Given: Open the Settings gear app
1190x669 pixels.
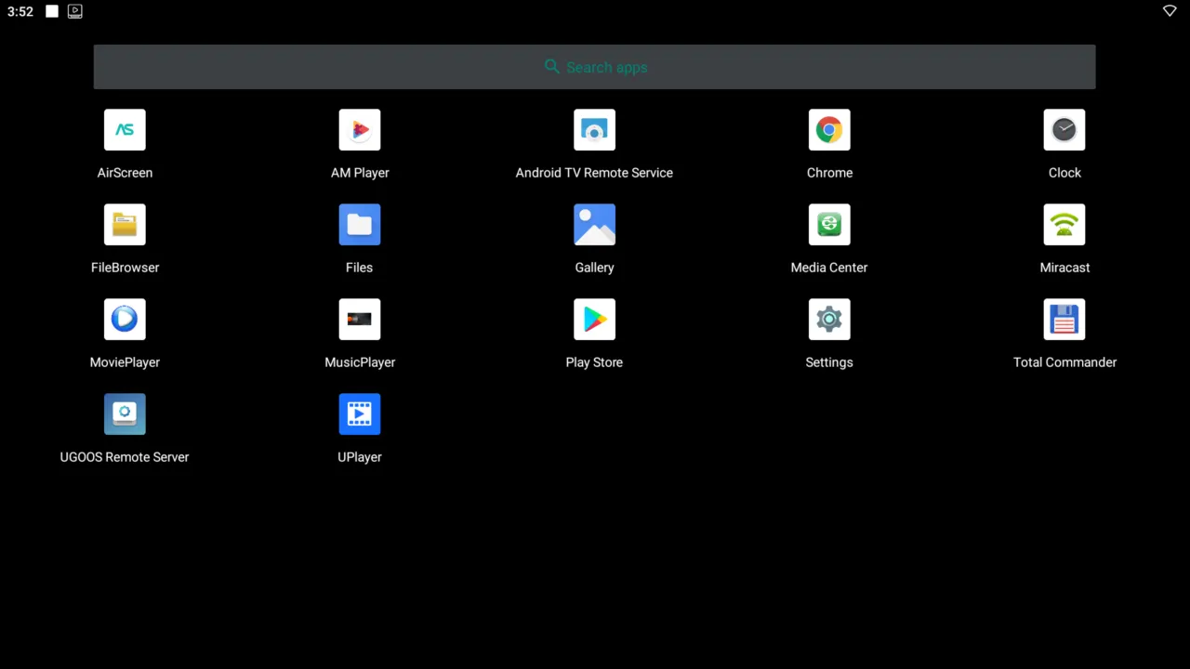Looking at the screenshot, I should 829,320.
